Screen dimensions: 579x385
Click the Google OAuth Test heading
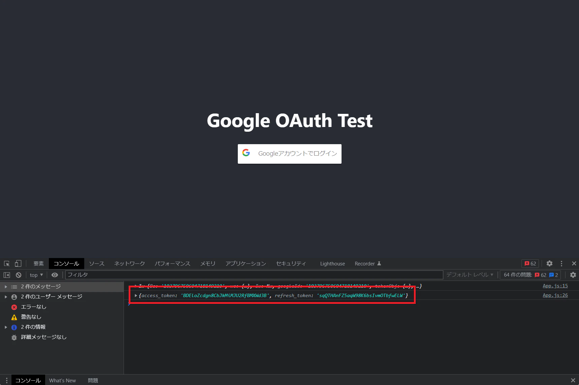[290, 121]
